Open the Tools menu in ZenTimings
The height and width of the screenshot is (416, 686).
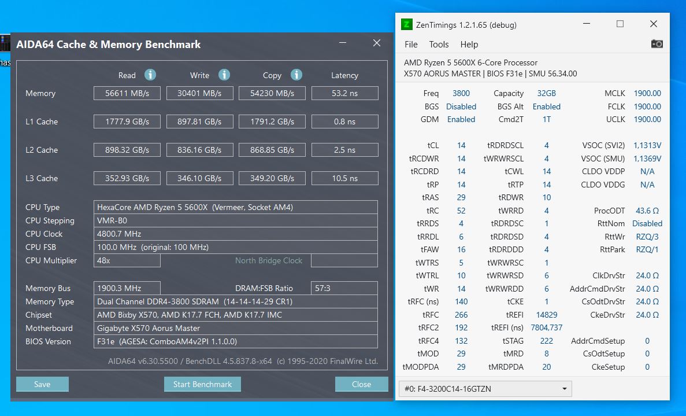pyautogui.click(x=439, y=44)
